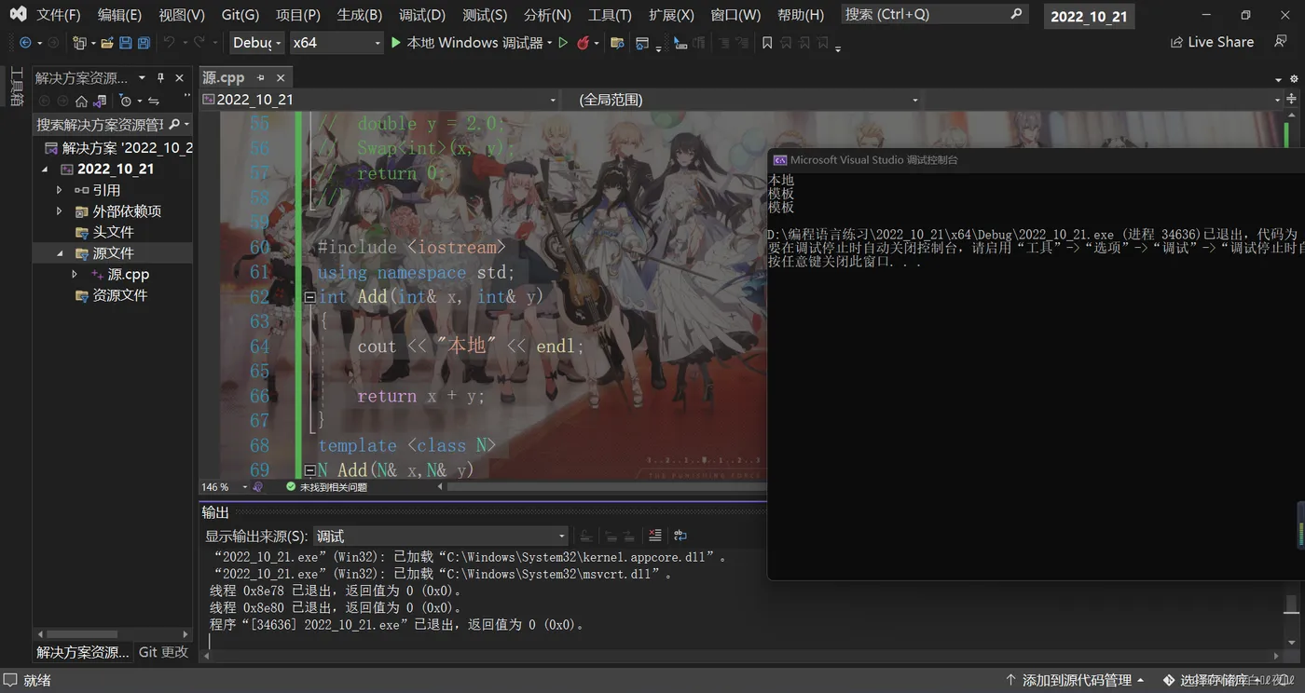Open the 146 % zoom level dropdown
Viewport: 1305px width, 693px height.
(225, 487)
